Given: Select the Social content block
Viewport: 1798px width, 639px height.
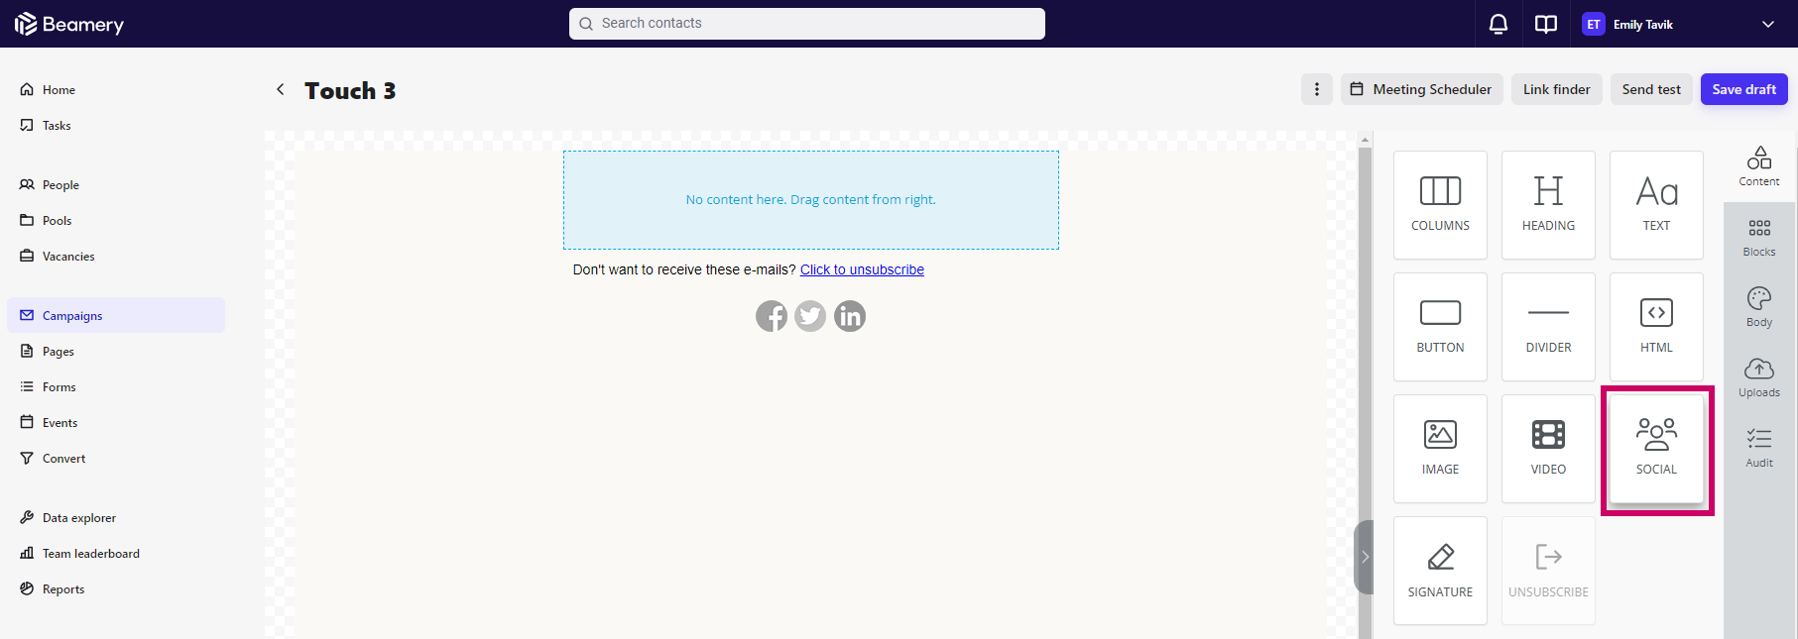Looking at the screenshot, I should point(1656,449).
